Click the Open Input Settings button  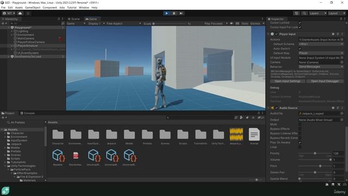pos(288,81)
